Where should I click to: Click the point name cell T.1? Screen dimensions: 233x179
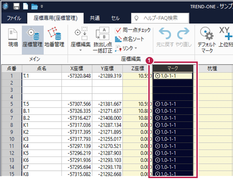[x=42, y=76]
